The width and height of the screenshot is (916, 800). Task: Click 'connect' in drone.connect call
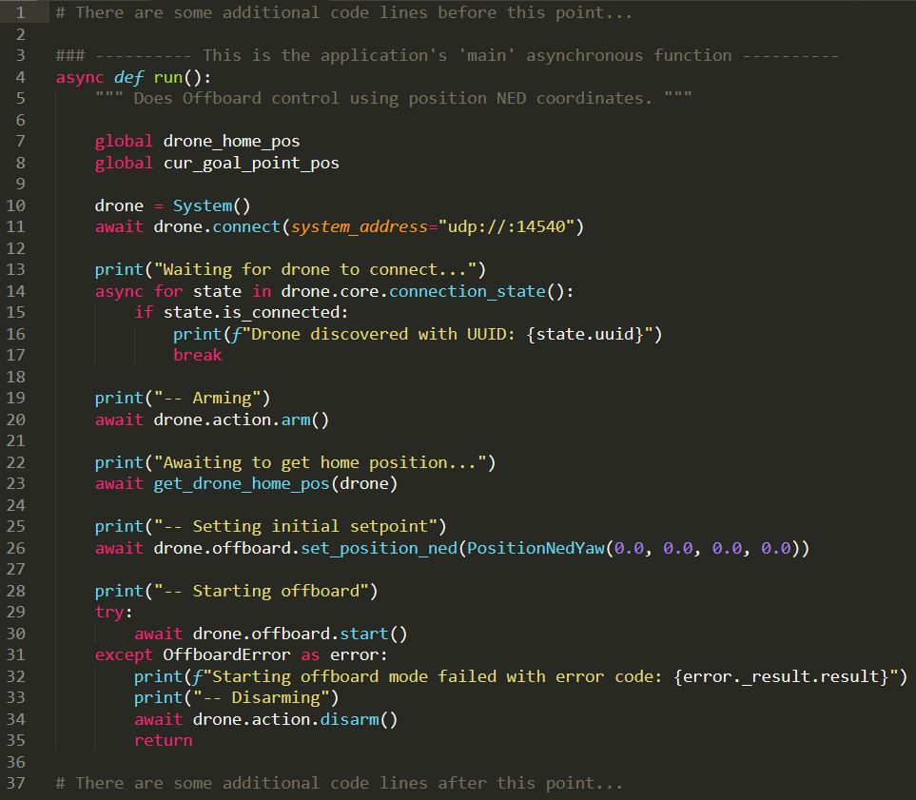[246, 226]
